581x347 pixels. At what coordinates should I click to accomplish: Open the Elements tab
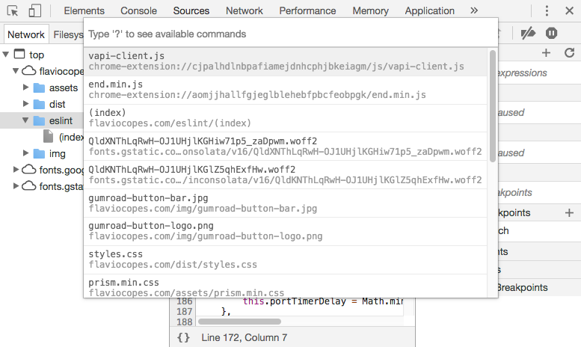tap(84, 10)
